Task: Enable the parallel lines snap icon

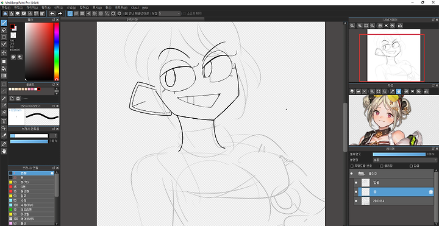Action: click(76, 13)
